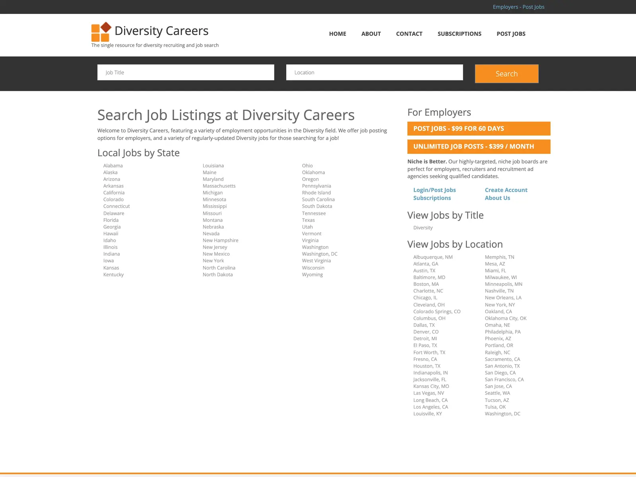This screenshot has width=636, height=477.
Task: Open the ABOUT menu item
Action: (x=371, y=34)
